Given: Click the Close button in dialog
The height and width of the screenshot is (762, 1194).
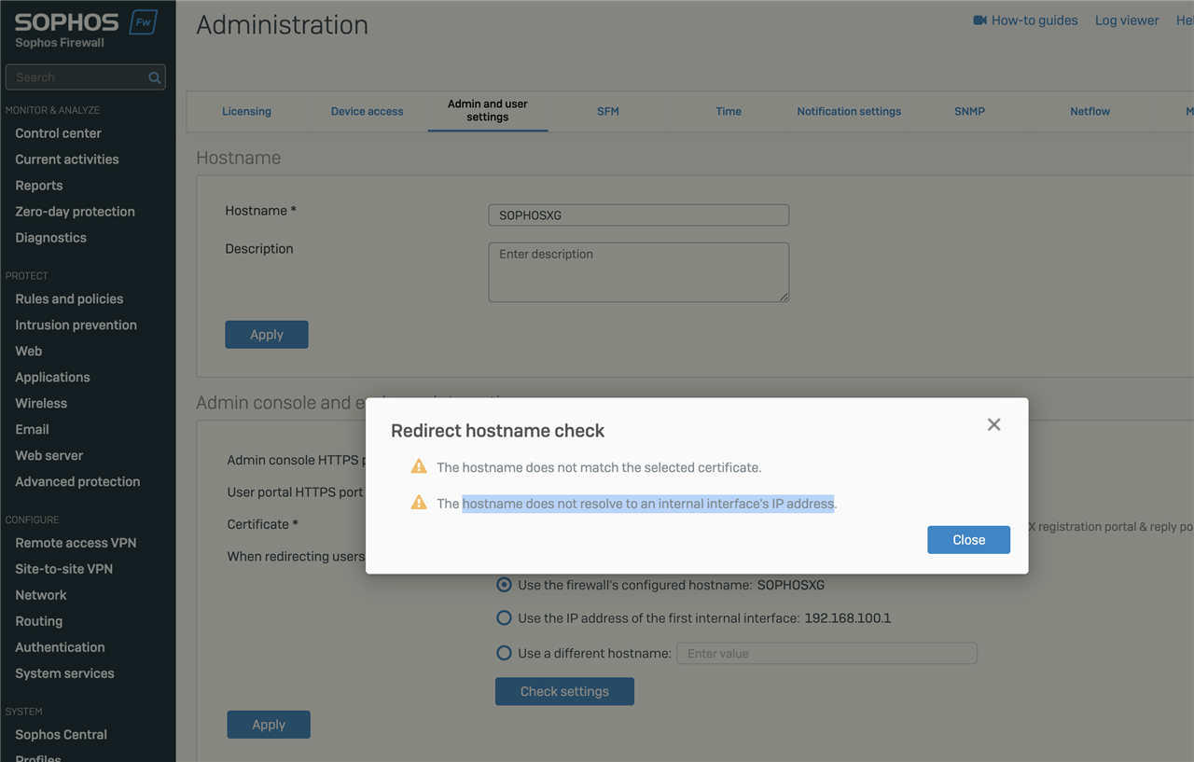Looking at the screenshot, I should click(x=968, y=540).
